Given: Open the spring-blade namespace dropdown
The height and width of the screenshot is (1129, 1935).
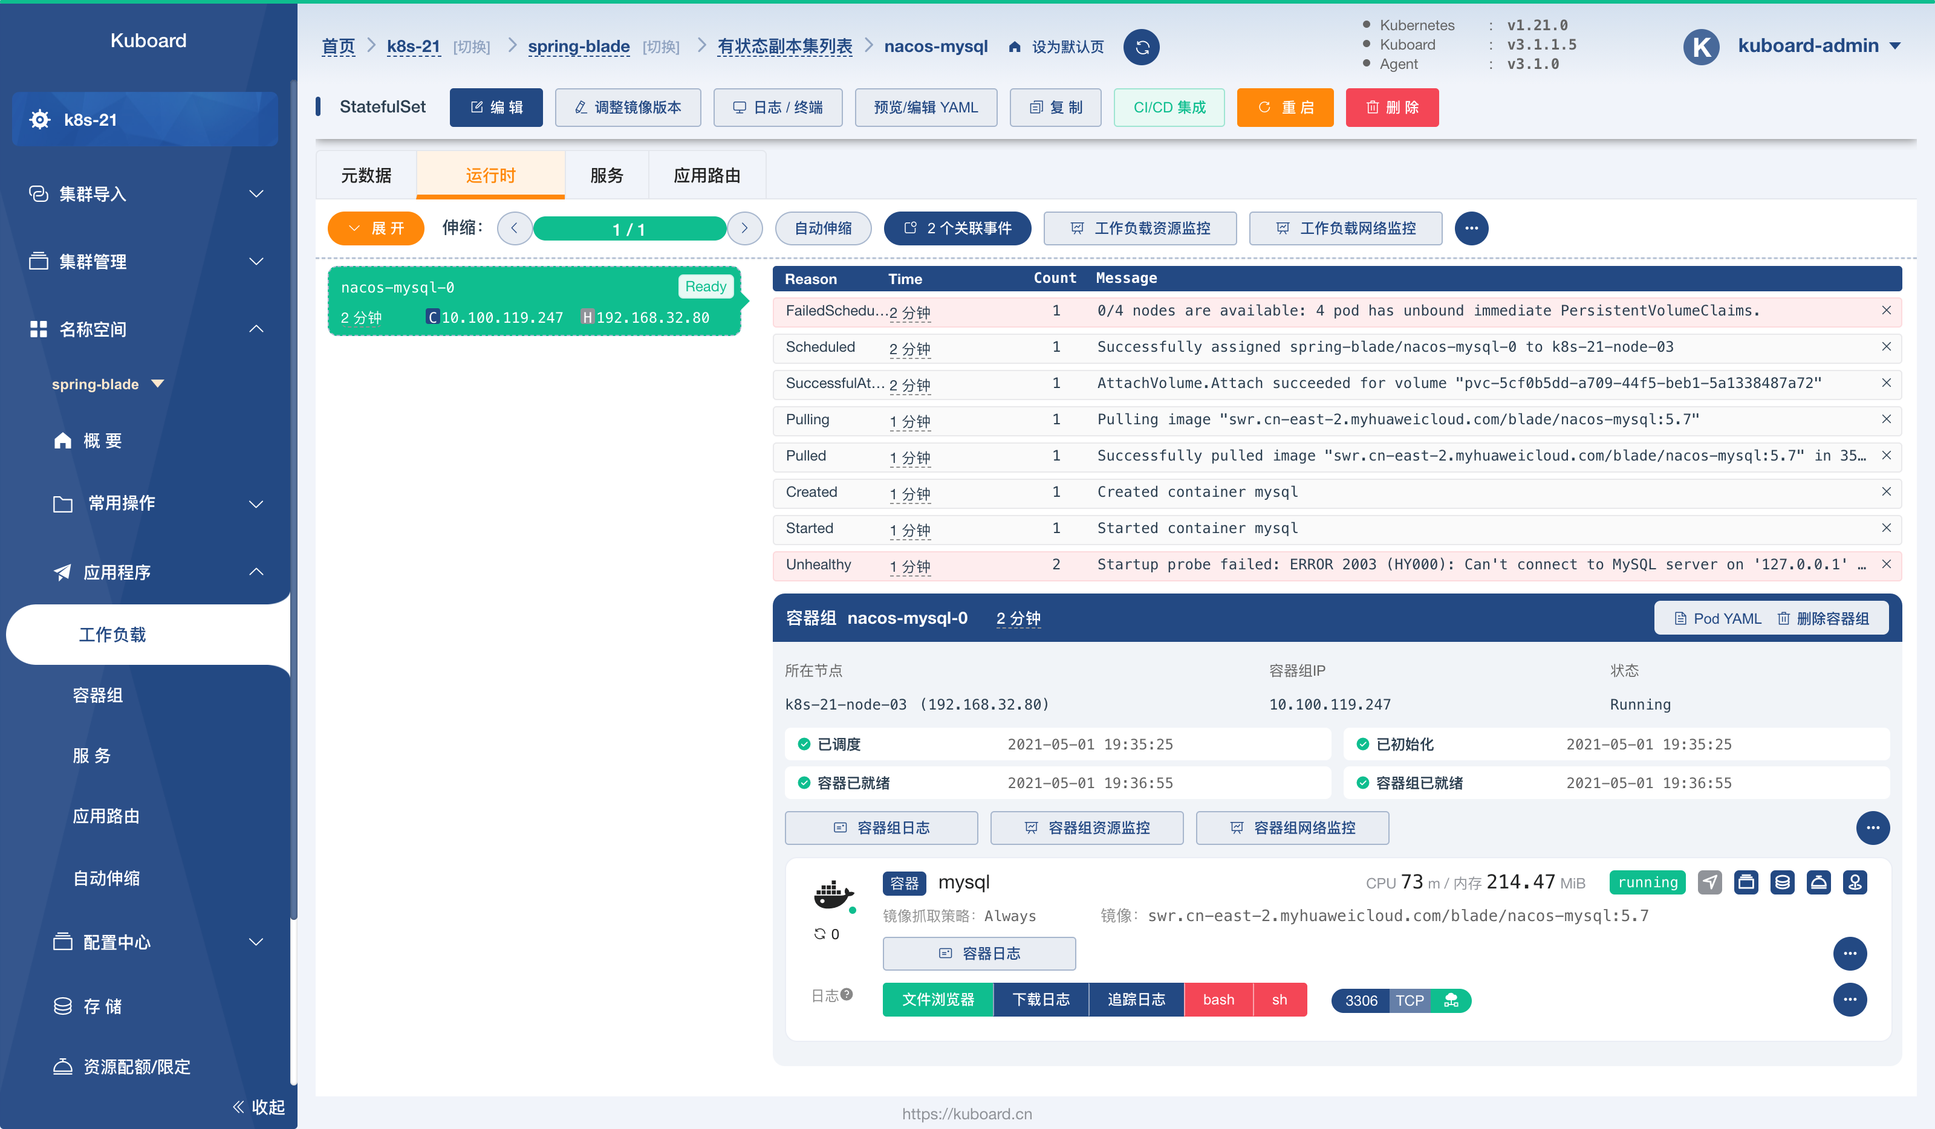Looking at the screenshot, I should [108, 384].
